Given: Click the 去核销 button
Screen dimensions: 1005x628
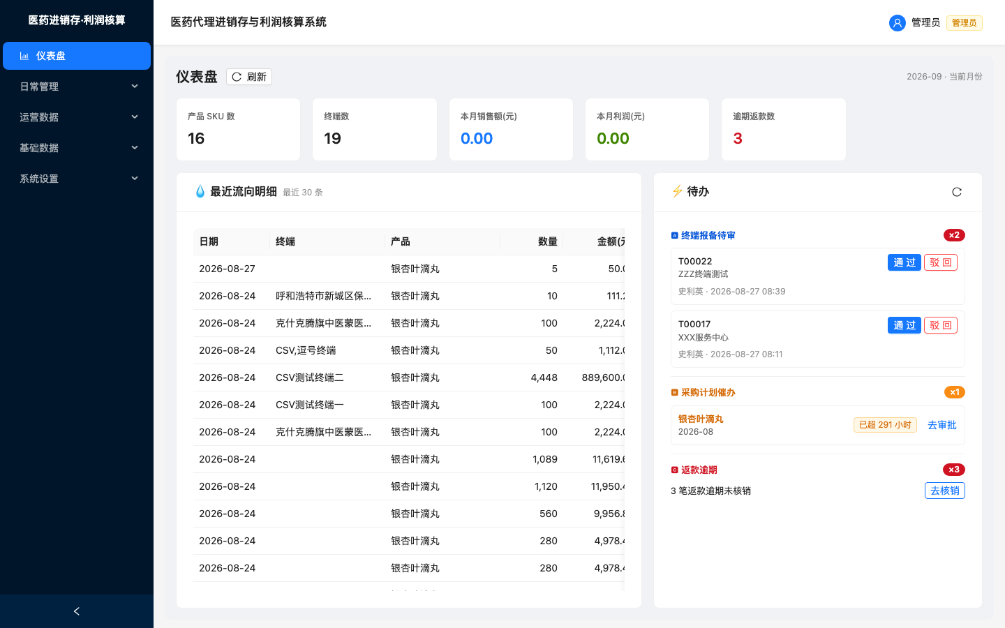Looking at the screenshot, I should coord(945,491).
